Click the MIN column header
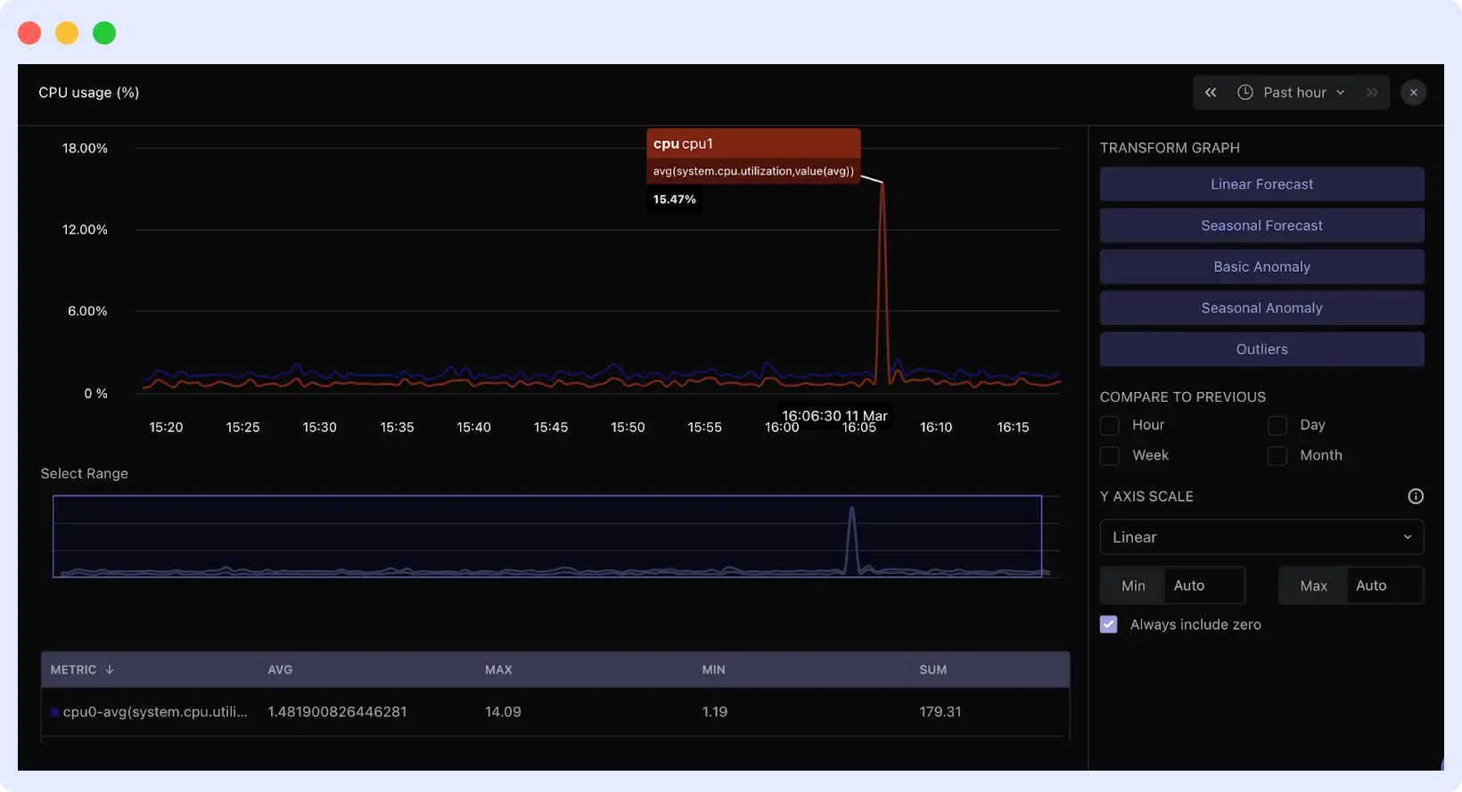 pyautogui.click(x=713, y=670)
